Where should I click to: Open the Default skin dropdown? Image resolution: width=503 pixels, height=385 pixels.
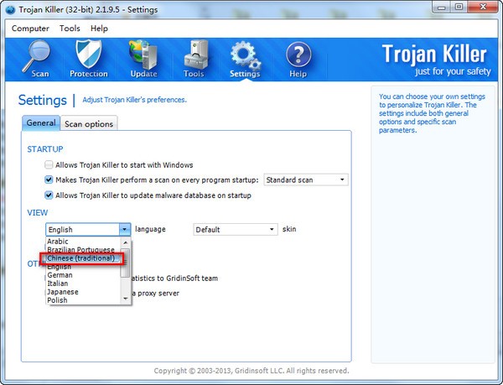(x=272, y=229)
